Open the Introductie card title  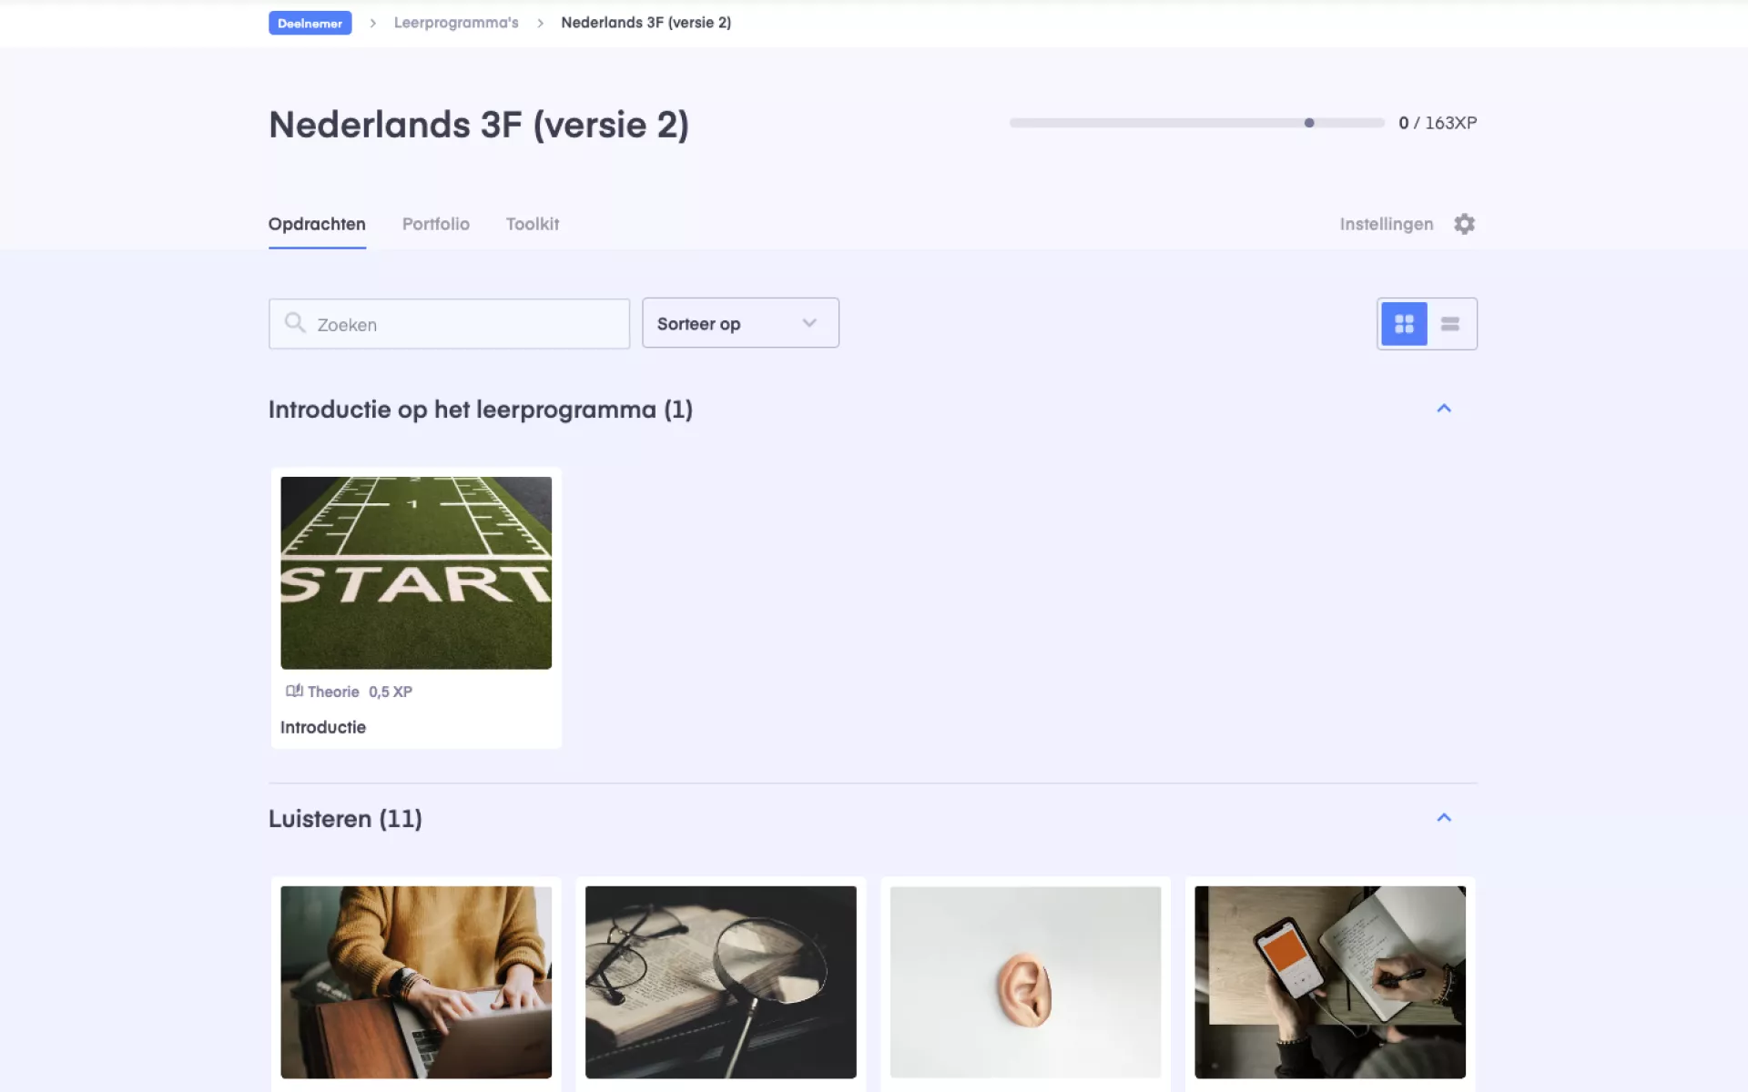(x=323, y=727)
